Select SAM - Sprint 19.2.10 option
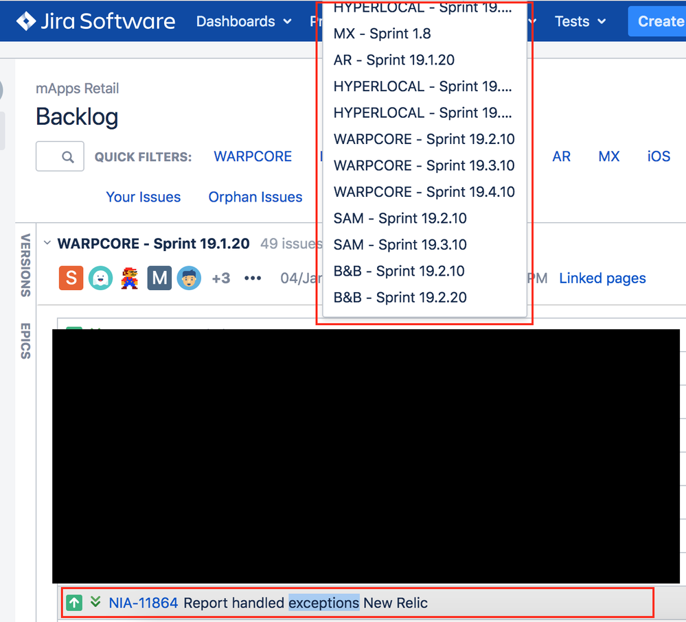Image resolution: width=686 pixels, height=622 pixels. pos(424,218)
